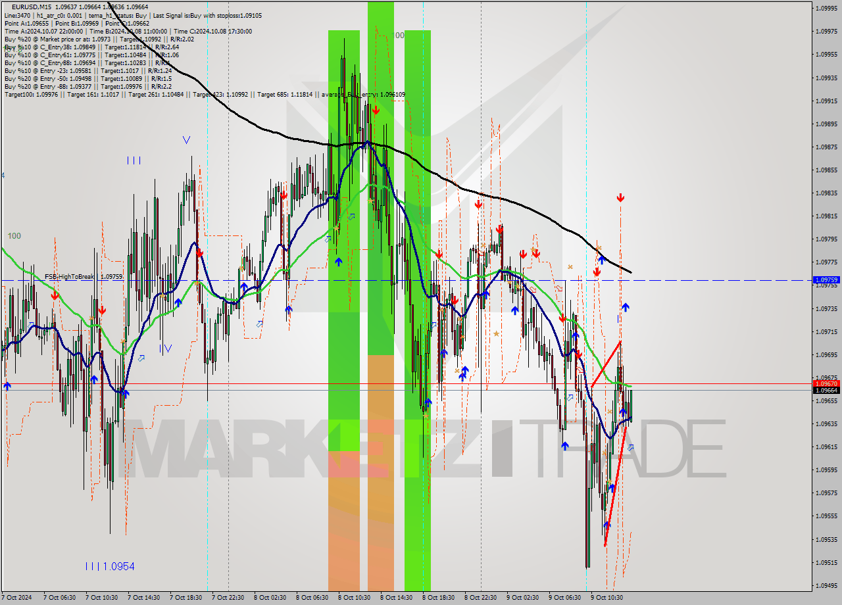842x605 pixels.
Task: Select the 'Buy %10 @ C_Entry88: 1.09694' line
Action: (88, 62)
